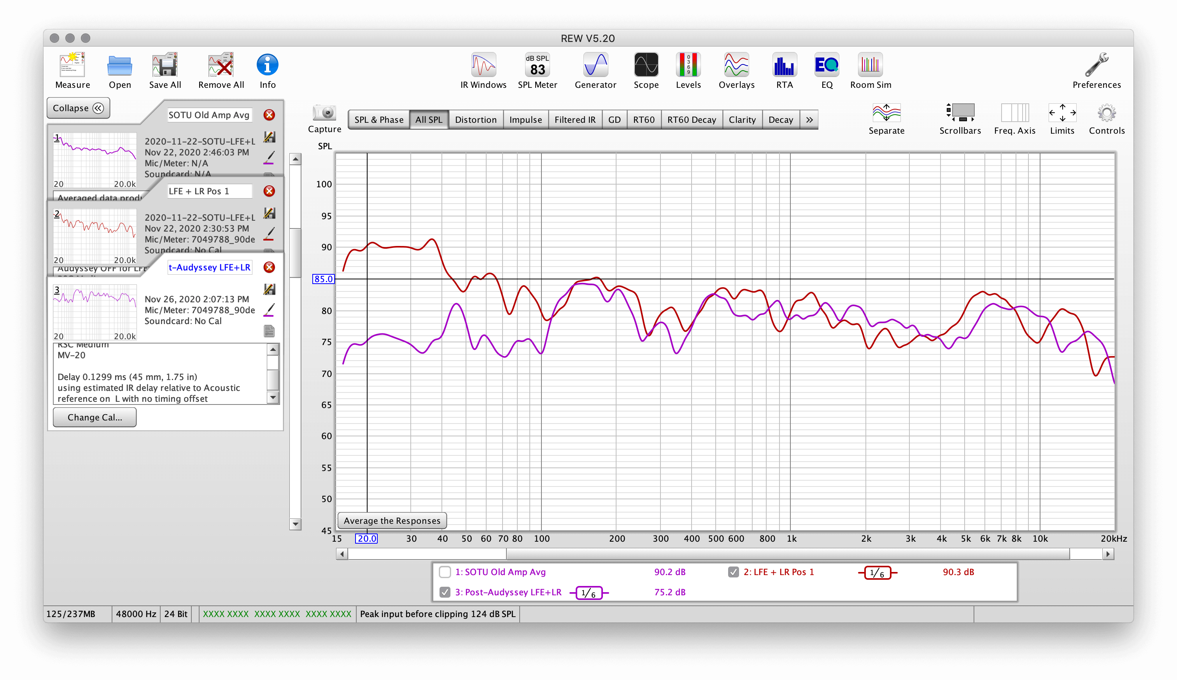Click up arrow of measurement list scrollbar
This screenshot has width=1177, height=680.
coord(295,159)
